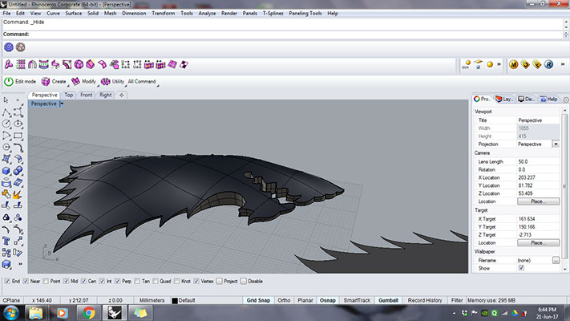
Task: Click the Sun settings icon
Action: pos(466,65)
